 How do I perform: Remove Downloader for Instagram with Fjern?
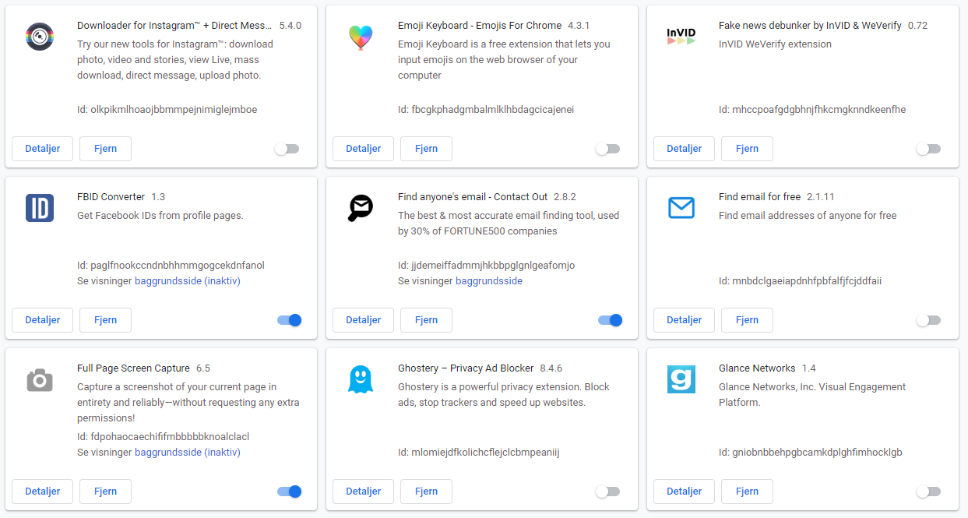pos(105,149)
